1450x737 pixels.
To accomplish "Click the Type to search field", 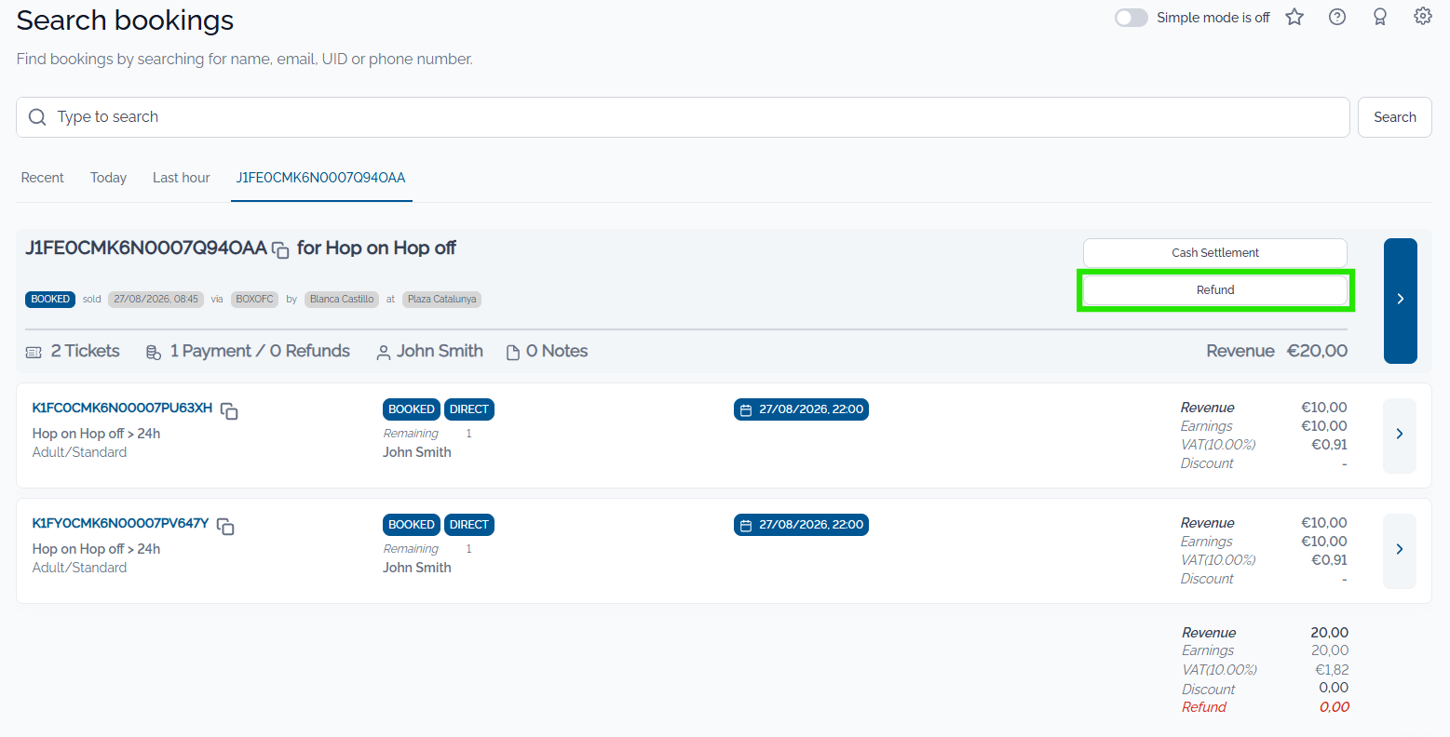I will [x=683, y=117].
